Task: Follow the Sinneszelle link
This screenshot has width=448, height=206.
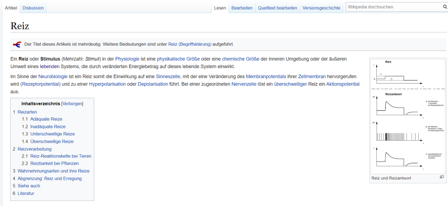Action: pos(168,77)
